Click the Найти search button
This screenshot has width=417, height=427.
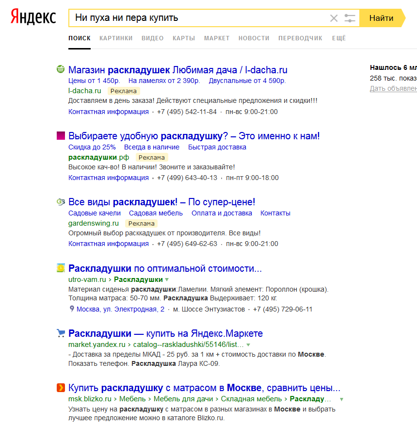[x=381, y=18]
